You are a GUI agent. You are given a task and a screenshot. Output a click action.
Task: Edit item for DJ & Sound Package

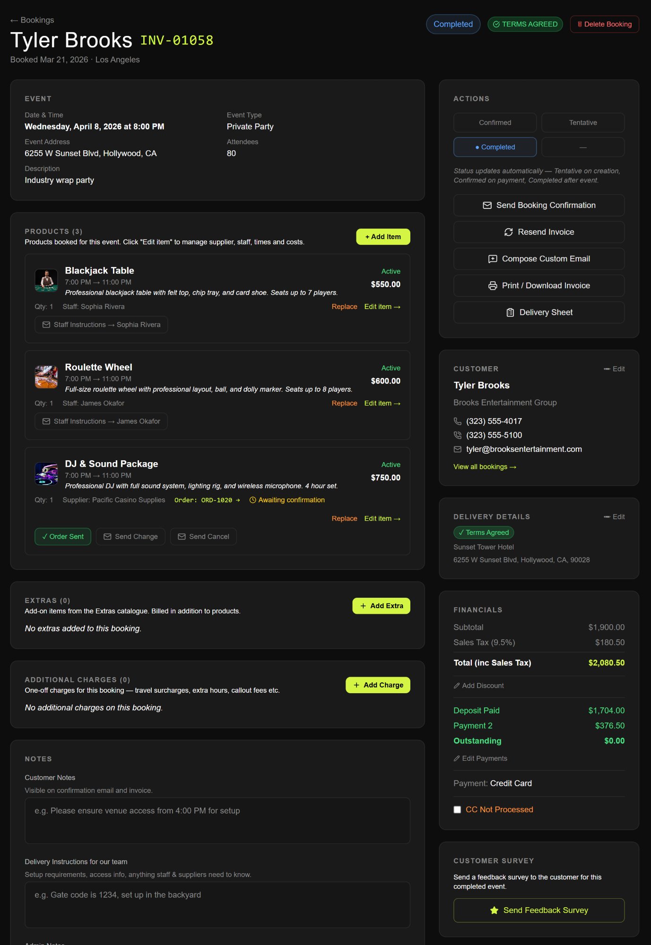tap(382, 518)
